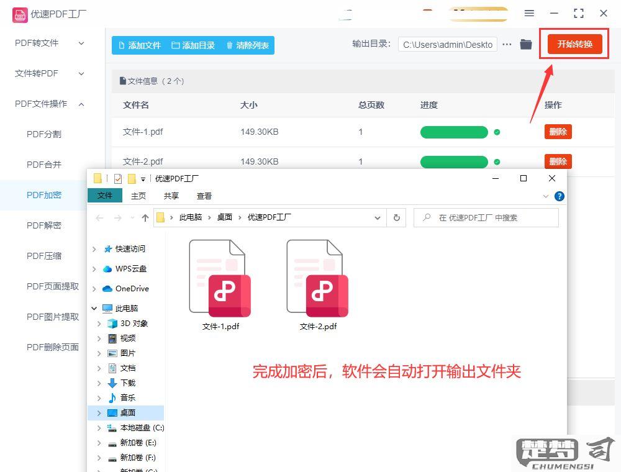Viewport: 621px width, 472px height.
Task: Click the Explorer forward arrow
Action: [x=117, y=218]
